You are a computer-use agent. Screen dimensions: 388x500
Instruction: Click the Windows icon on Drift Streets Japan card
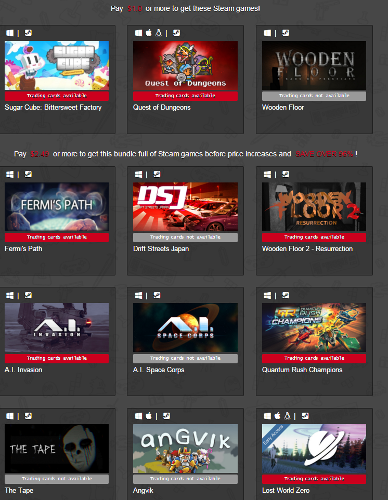(138, 174)
